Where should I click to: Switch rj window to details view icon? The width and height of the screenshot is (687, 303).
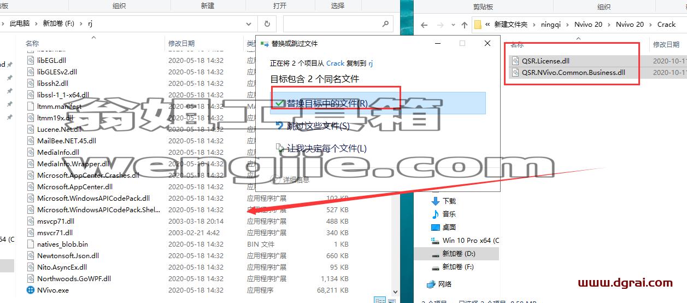point(380,300)
